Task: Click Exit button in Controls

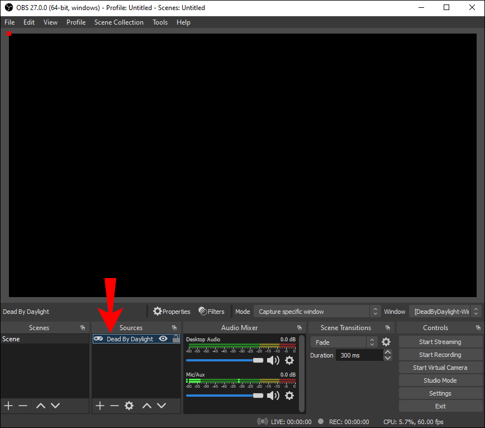Action: point(440,406)
